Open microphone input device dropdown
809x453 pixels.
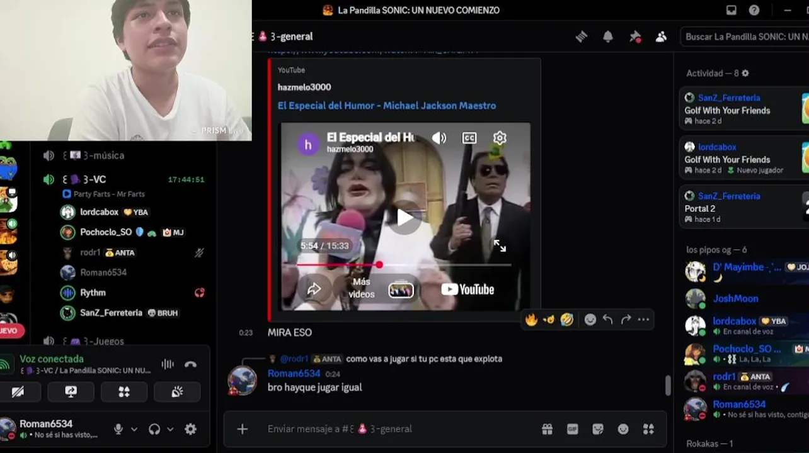point(134,429)
